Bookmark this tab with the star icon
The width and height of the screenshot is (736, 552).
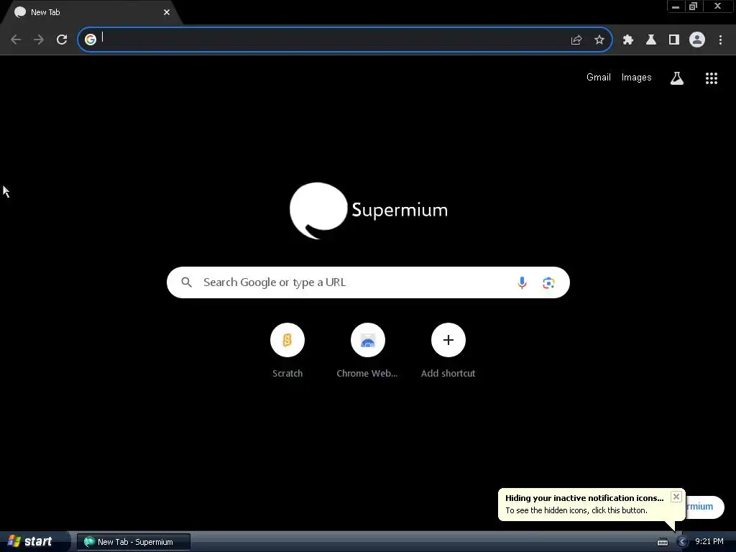click(599, 40)
